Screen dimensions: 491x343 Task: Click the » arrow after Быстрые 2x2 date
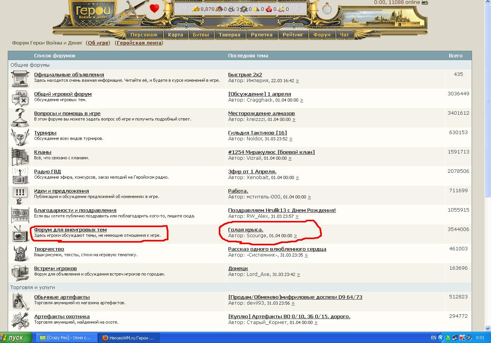coord(297,81)
